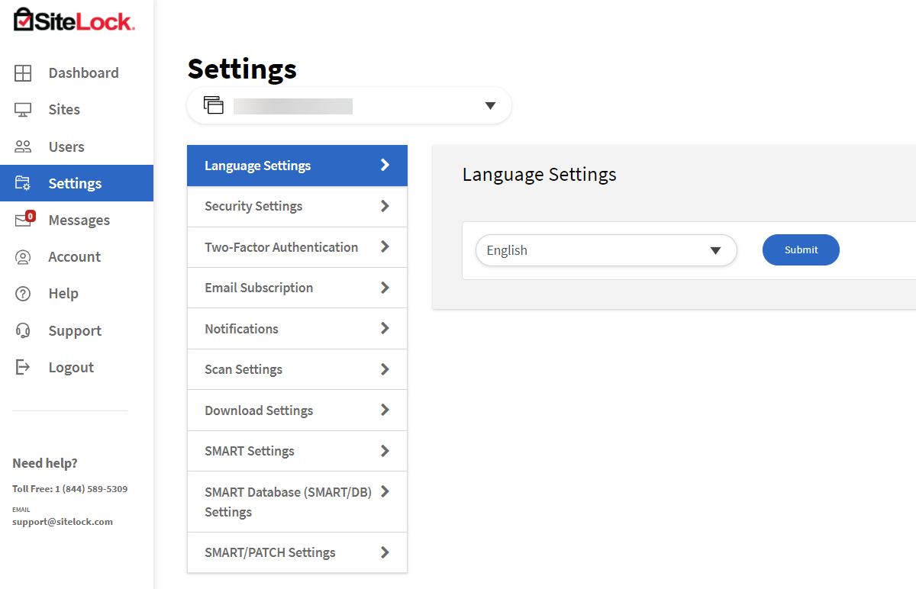
Task: Expand the Security Settings chevron
Action: pos(385,206)
